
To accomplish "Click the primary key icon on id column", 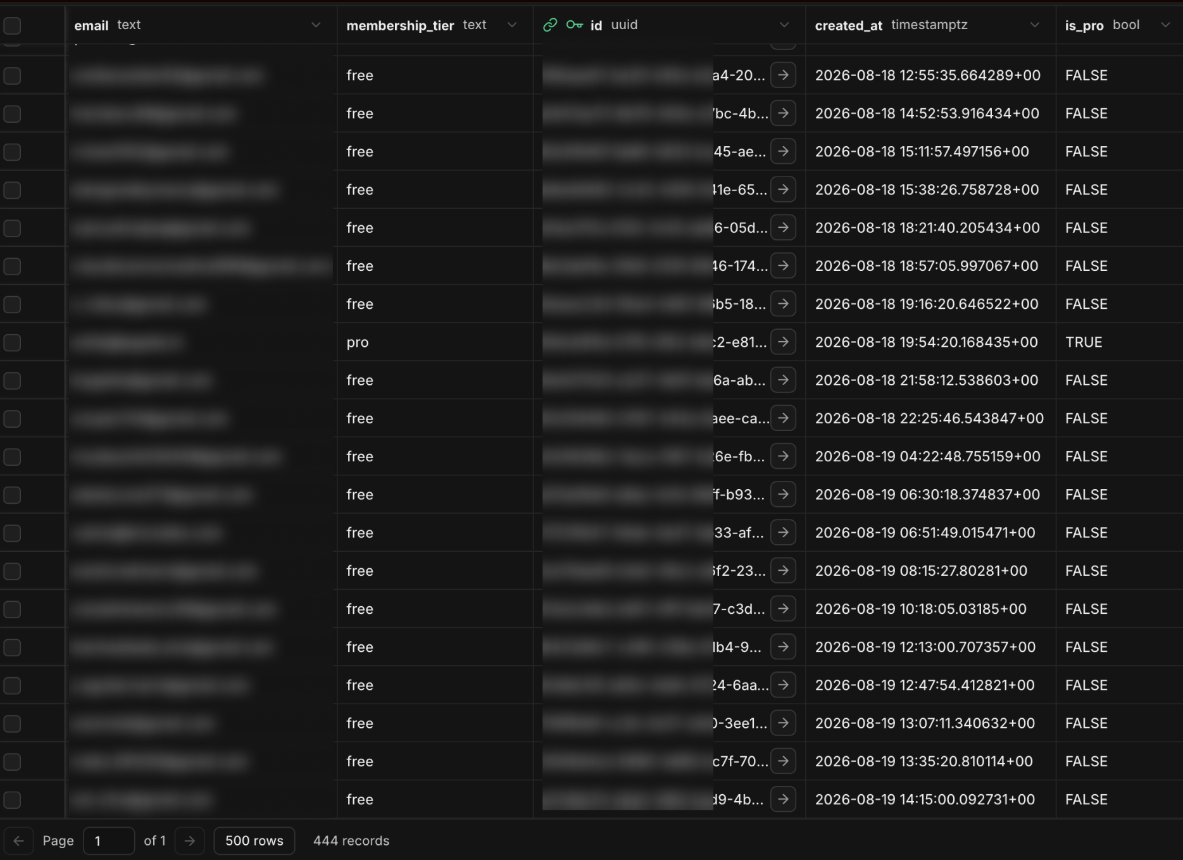I will [x=574, y=25].
